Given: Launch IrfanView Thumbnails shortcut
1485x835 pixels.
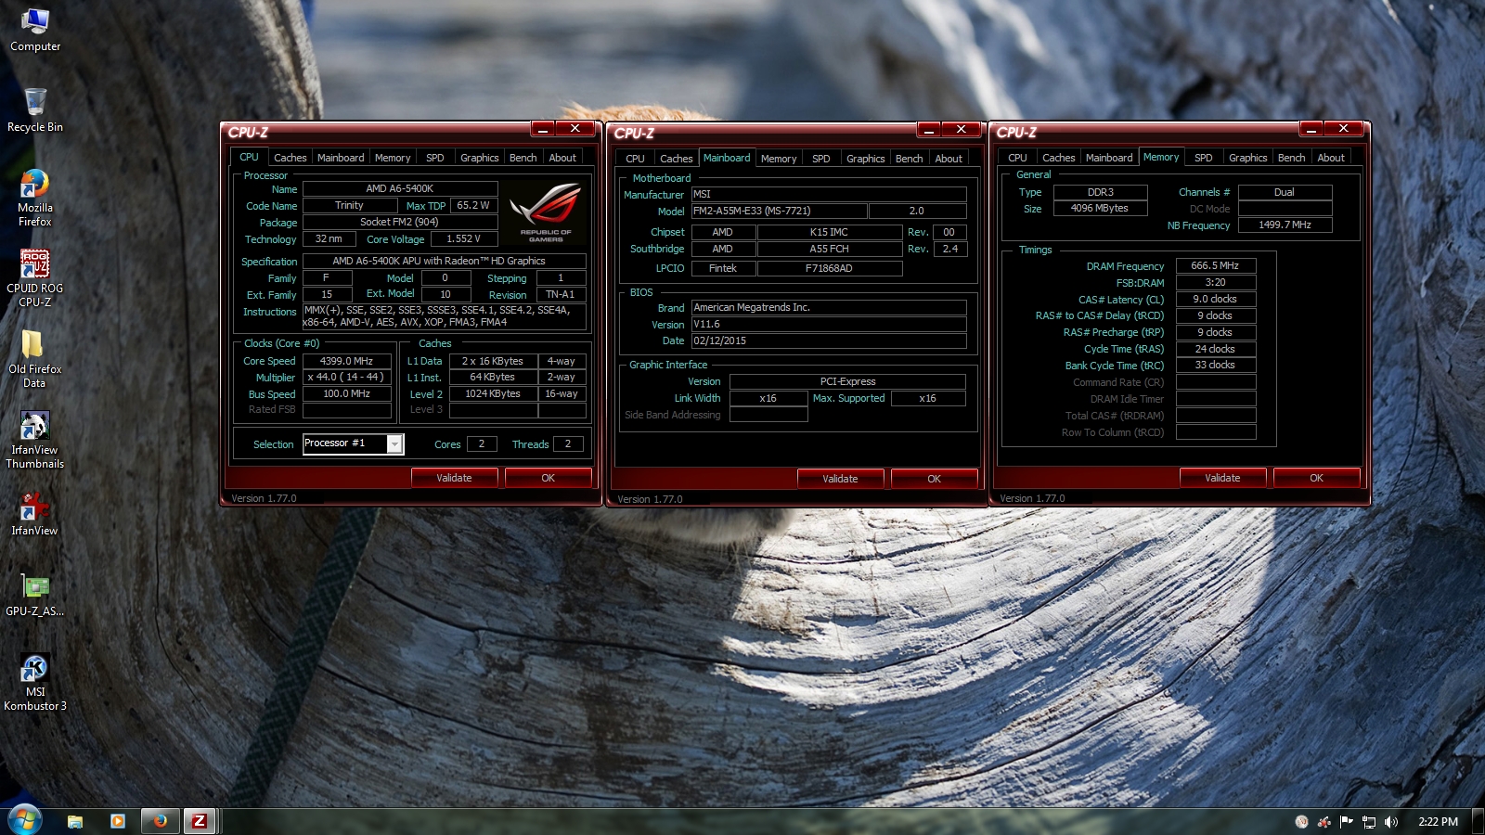Looking at the screenshot, I should (x=35, y=440).
